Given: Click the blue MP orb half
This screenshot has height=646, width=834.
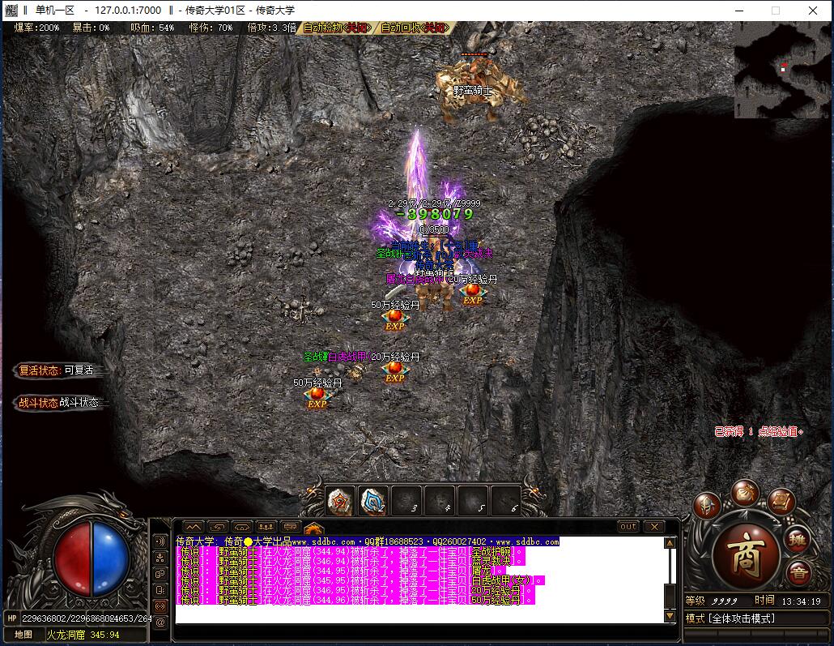Looking at the screenshot, I should coord(111,557).
